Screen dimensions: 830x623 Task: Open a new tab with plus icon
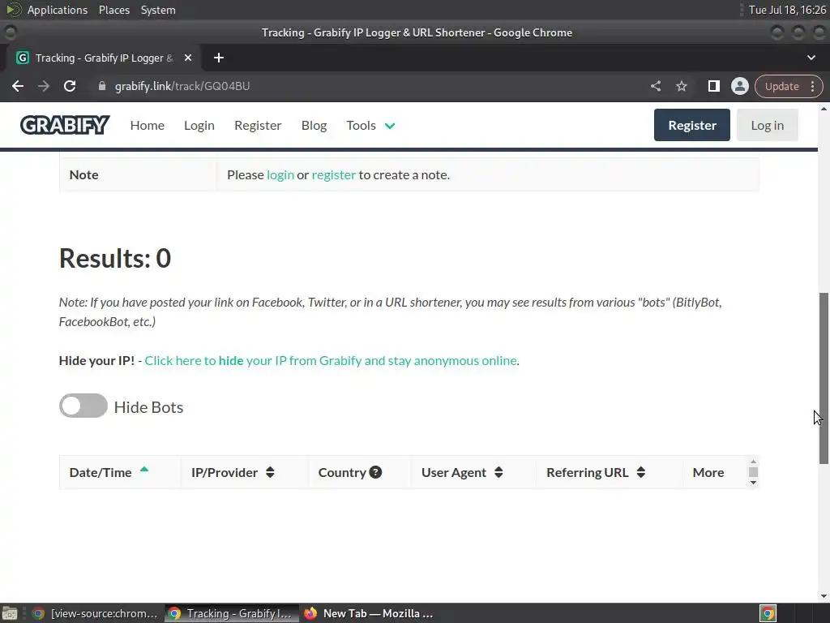pyautogui.click(x=219, y=58)
